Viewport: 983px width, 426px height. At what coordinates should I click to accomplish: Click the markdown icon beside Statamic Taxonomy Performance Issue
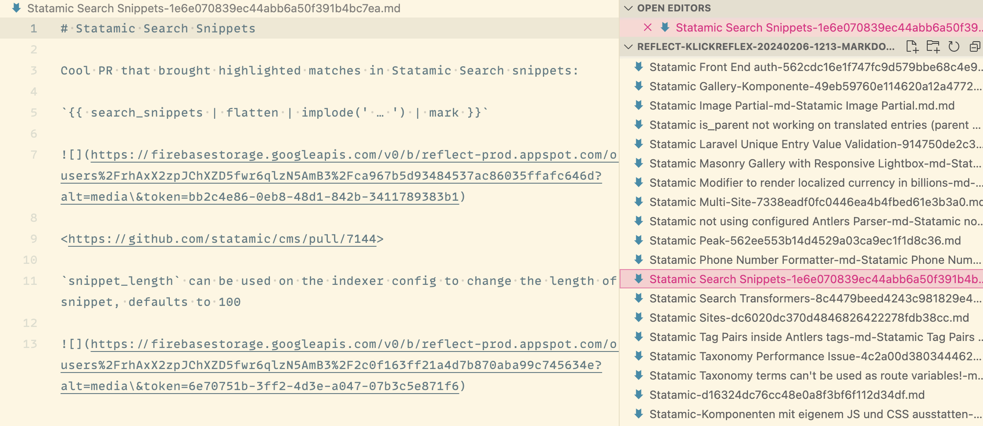coord(639,356)
